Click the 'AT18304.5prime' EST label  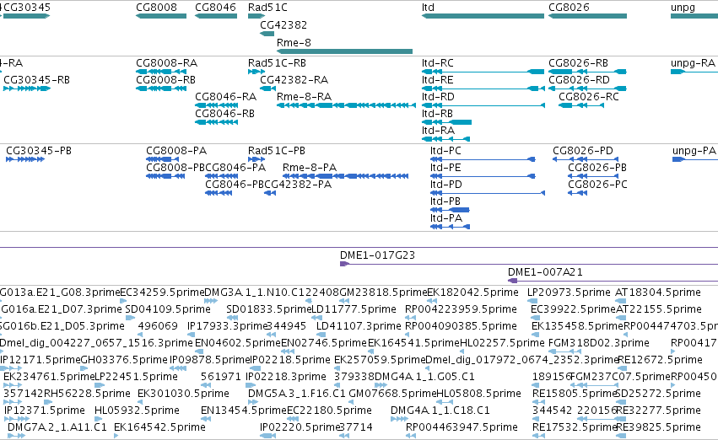[x=658, y=292]
